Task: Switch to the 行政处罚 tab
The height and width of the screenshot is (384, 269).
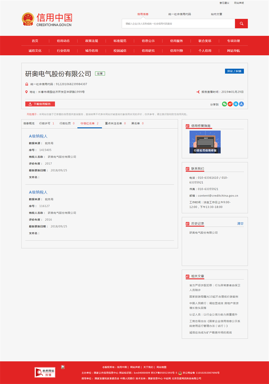Action: 67,123
